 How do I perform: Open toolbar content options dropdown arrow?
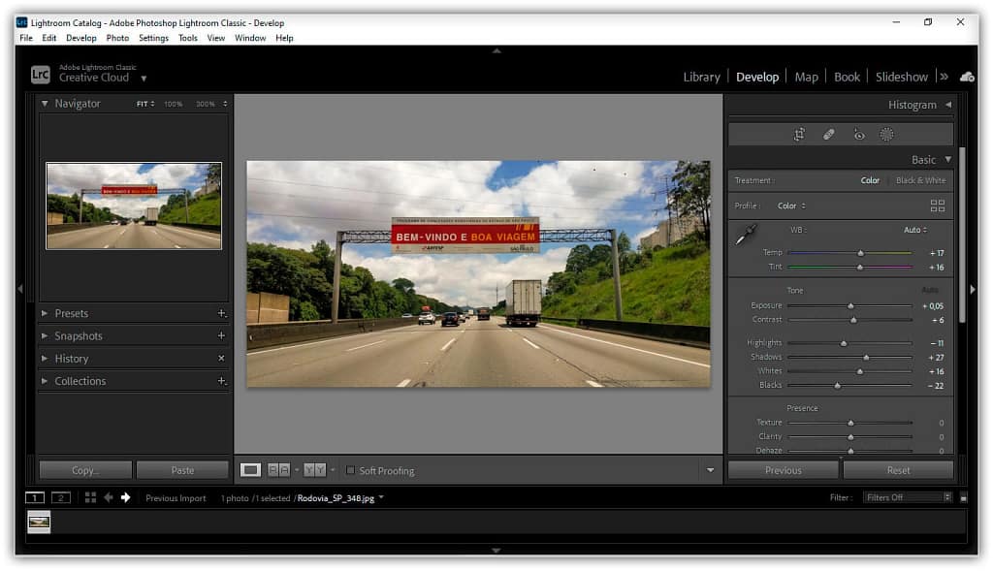click(x=710, y=470)
